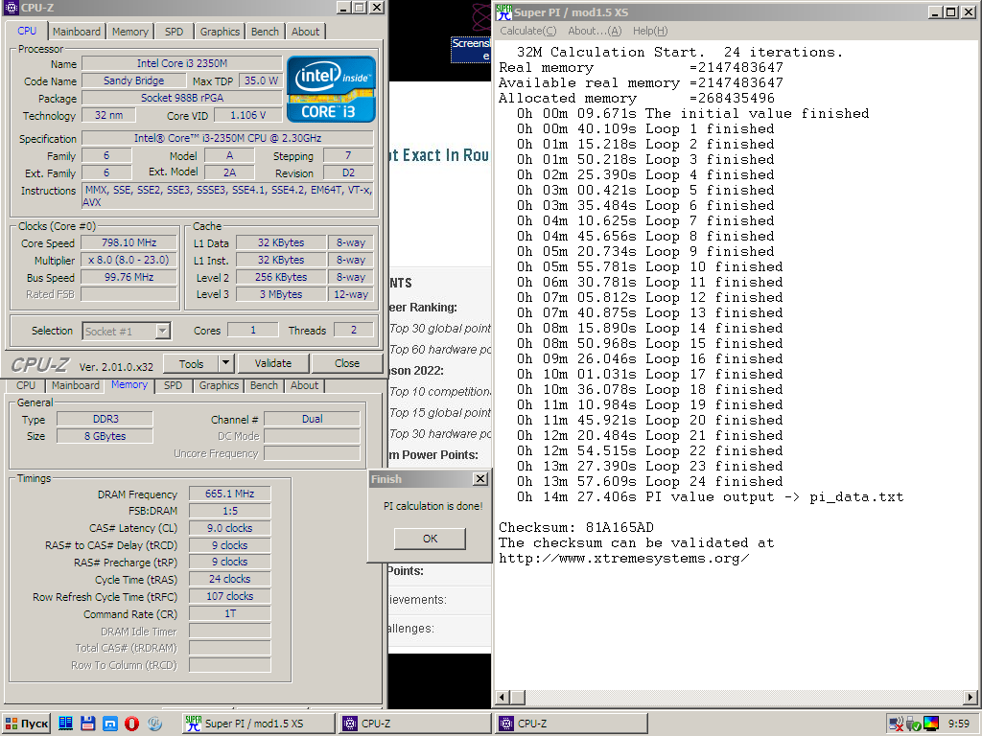Open Mainboard tab in upper CPU-Z window
Screen dimensions: 982x736
[x=77, y=32]
